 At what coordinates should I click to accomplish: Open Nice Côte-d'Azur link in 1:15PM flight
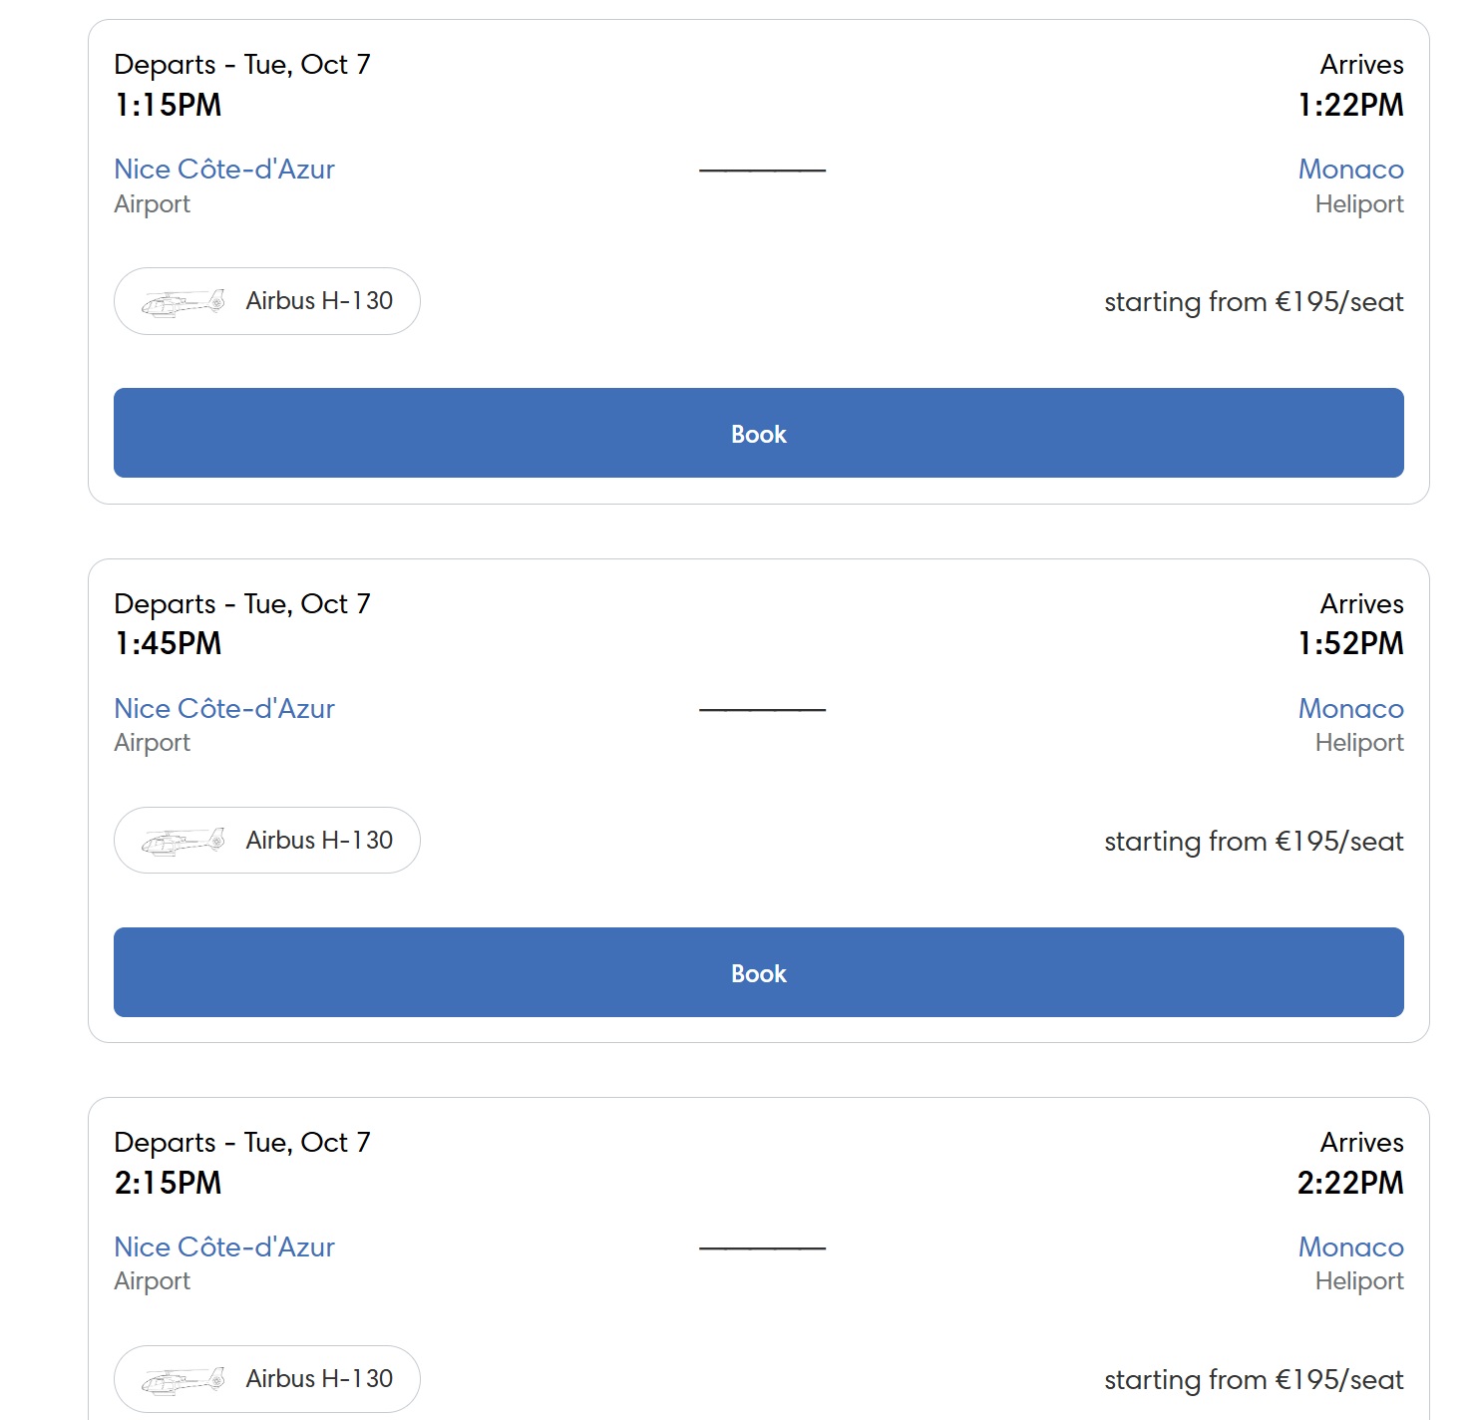pos(224,170)
